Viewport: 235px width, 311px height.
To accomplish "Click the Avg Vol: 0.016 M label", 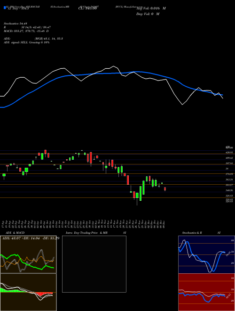I will click(x=151, y=8).
